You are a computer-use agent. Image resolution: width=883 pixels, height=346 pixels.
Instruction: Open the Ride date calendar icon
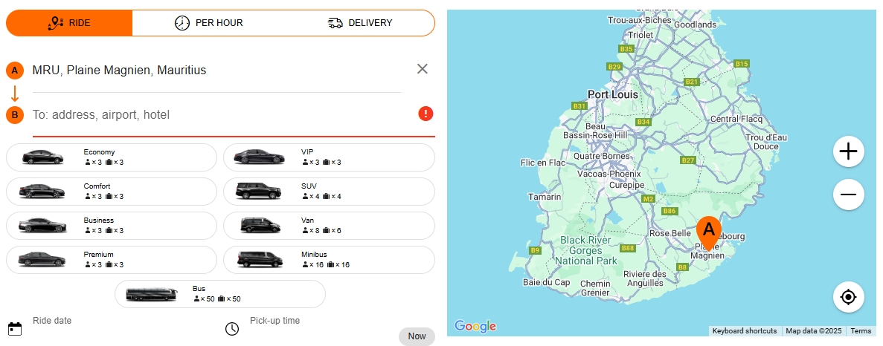coord(15,328)
